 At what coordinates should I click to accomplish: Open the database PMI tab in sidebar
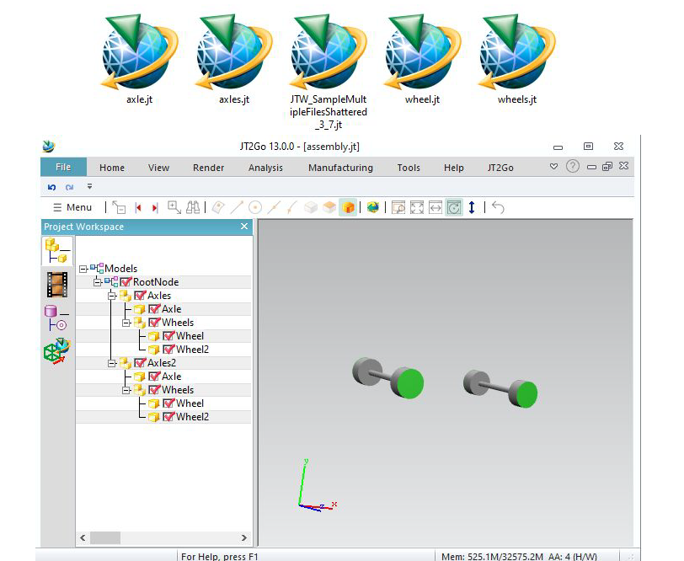[56, 318]
